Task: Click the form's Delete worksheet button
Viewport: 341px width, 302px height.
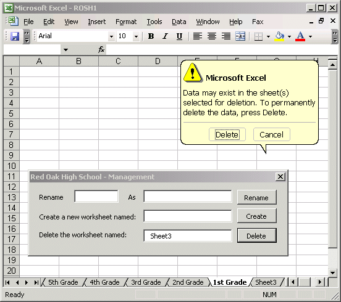Action: [257, 235]
